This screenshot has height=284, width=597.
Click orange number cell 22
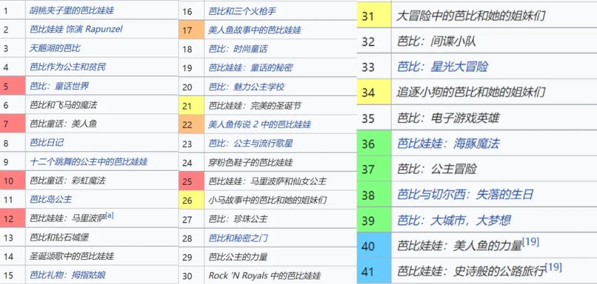(191, 125)
